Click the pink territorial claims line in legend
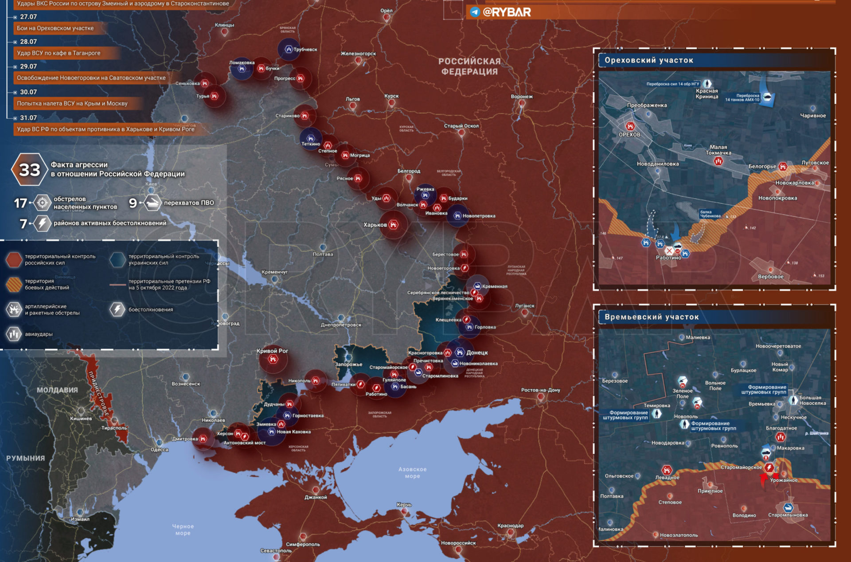Viewport: 851px width, 562px height. (x=117, y=285)
